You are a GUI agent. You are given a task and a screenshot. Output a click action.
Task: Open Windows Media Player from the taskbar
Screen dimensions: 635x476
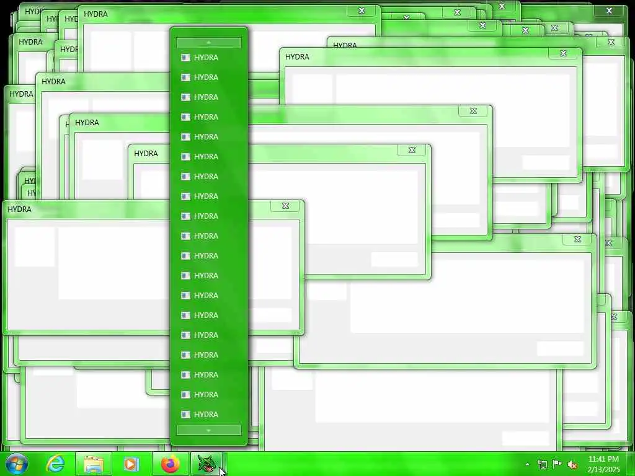(131, 464)
